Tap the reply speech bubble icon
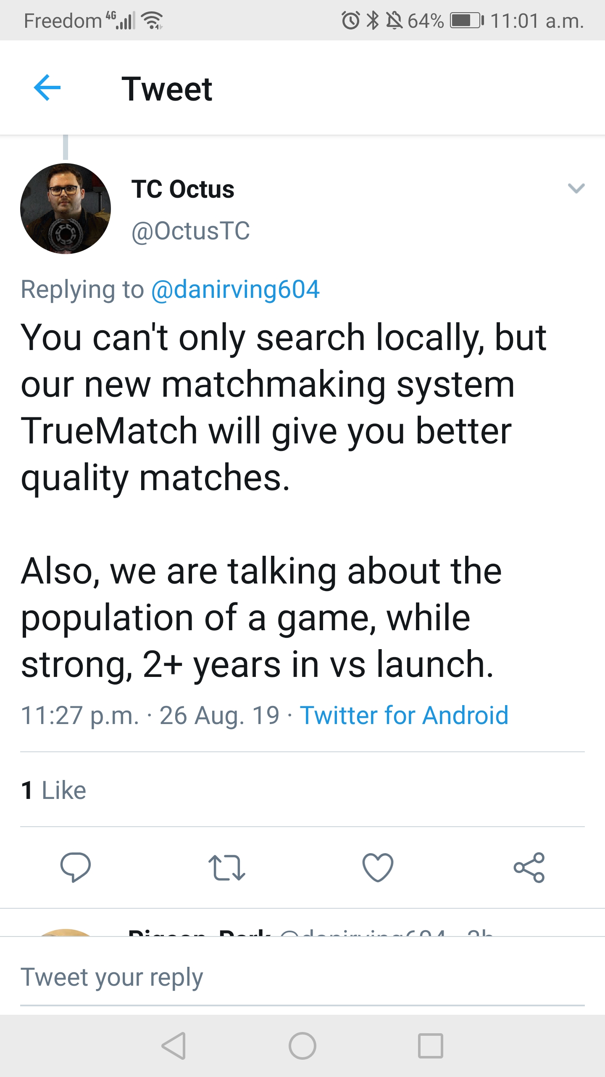605x1077 pixels. point(76,867)
